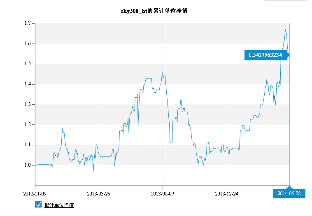The image size is (312, 216).
Task: Click the 1.2 y-axis label
Action: tap(28, 124)
